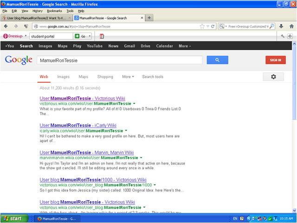Open the User blog 1000 result

[93, 180]
